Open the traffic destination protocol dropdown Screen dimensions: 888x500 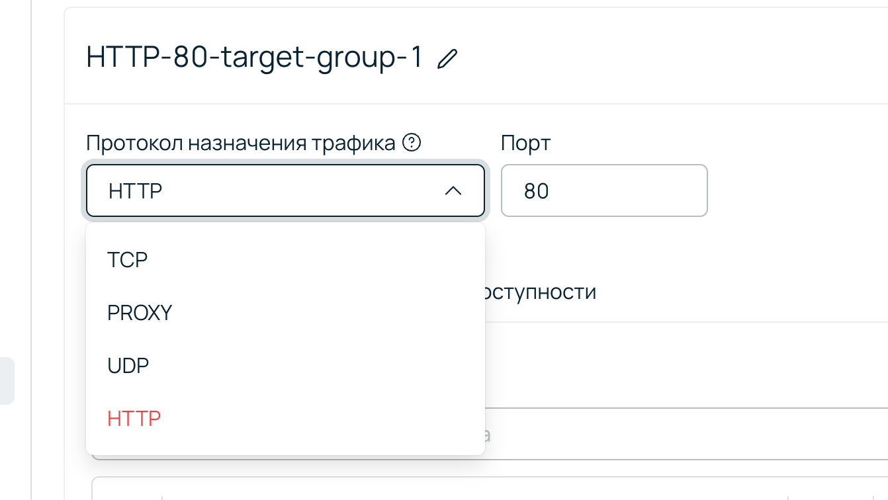(285, 191)
